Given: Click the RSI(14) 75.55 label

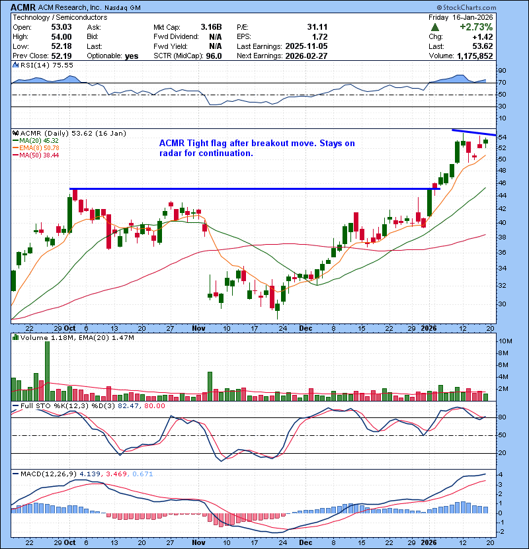Looking at the screenshot, I should [x=46, y=65].
